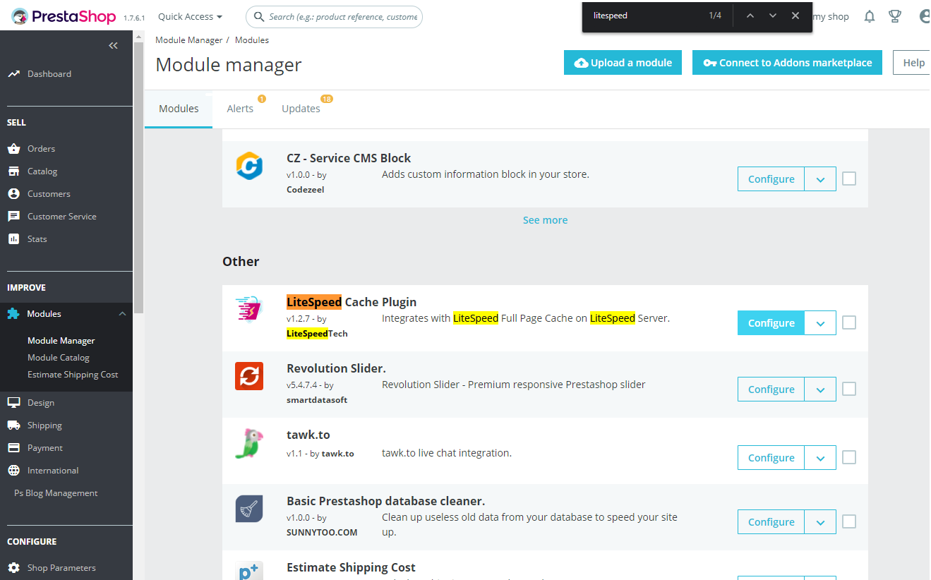Collapse the Modules submenu chevron
Image resolution: width=931 pixels, height=580 pixels.
122,313
